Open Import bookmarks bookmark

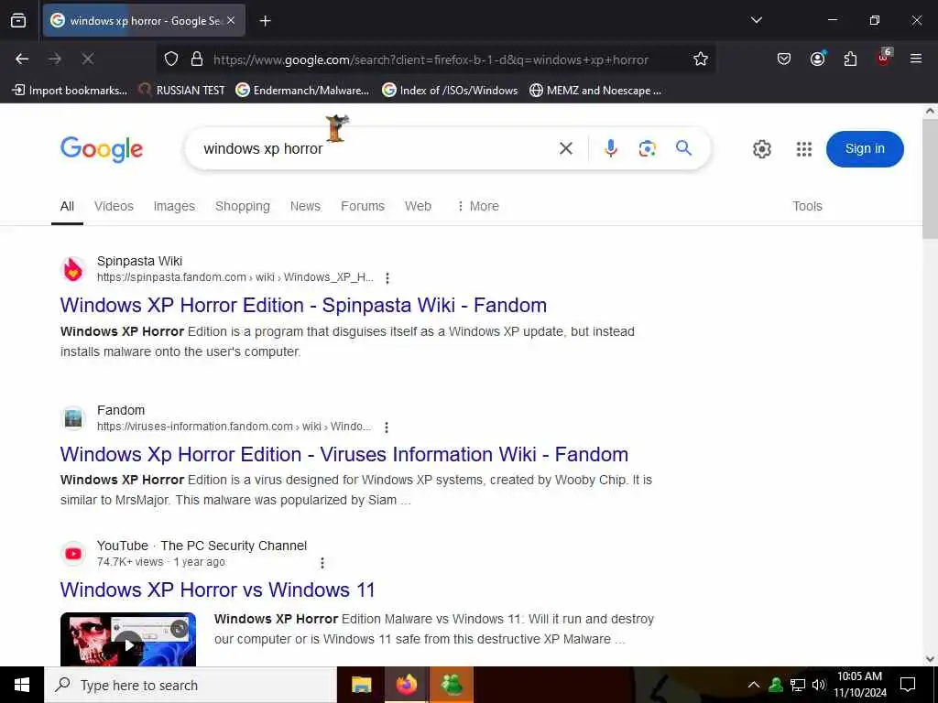coord(70,91)
